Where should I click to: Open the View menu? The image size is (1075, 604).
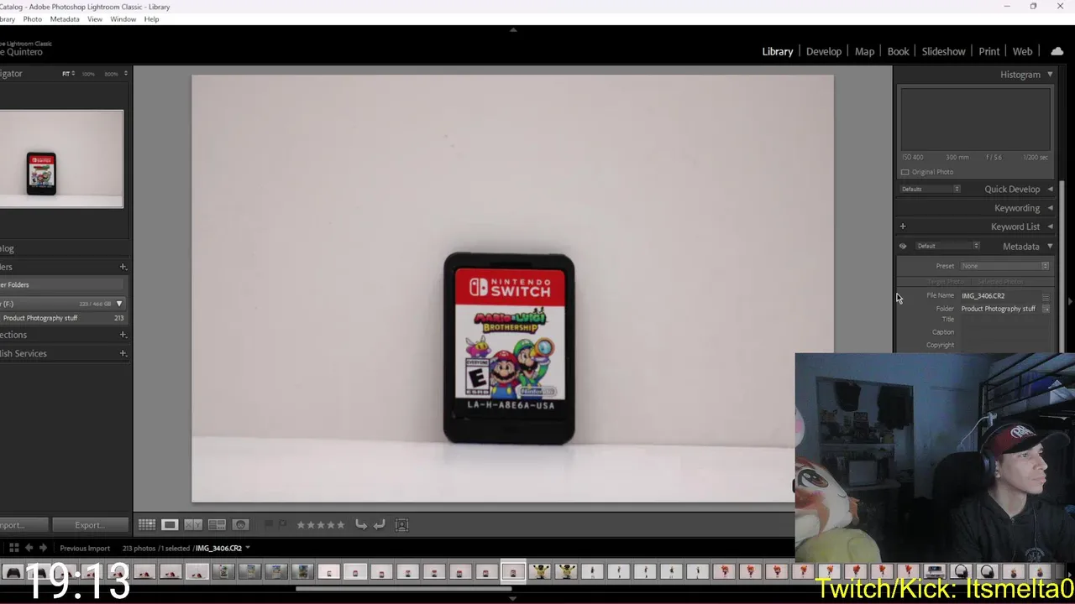(95, 19)
